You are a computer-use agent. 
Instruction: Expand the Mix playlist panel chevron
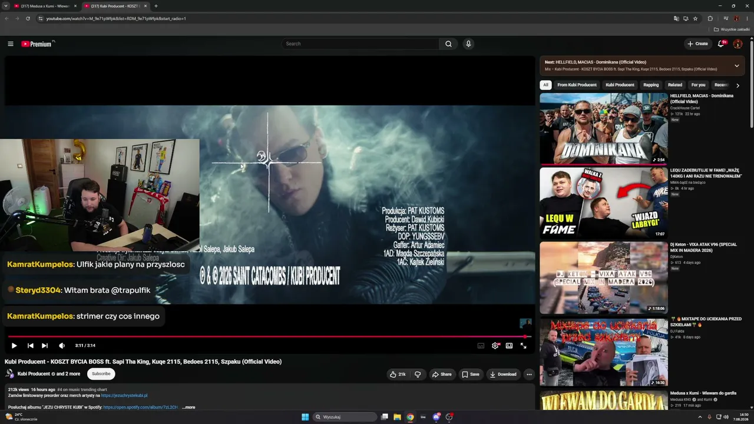[x=736, y=65]
